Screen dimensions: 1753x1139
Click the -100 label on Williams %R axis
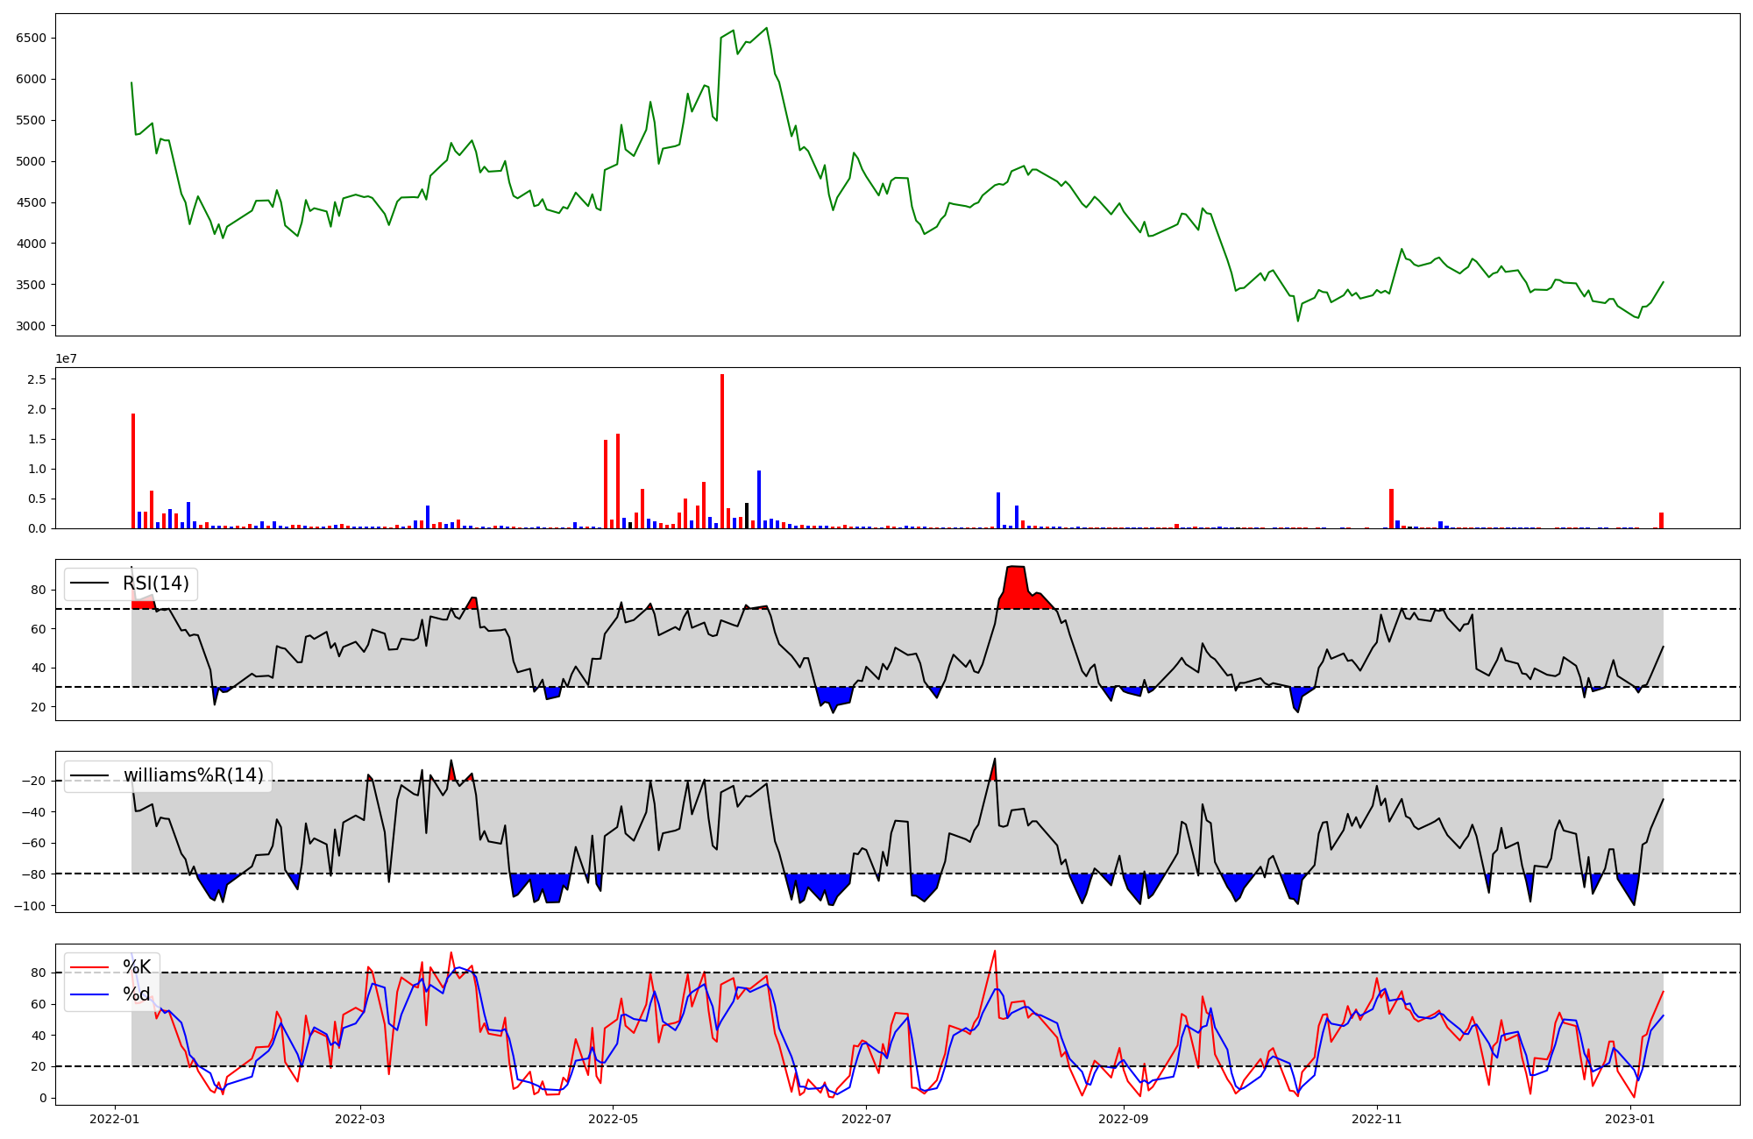point(30,905)
